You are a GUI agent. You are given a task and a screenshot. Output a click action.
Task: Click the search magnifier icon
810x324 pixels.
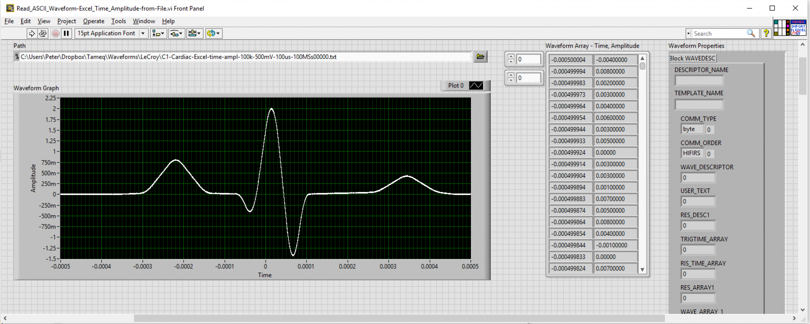(x=751, y=33)
